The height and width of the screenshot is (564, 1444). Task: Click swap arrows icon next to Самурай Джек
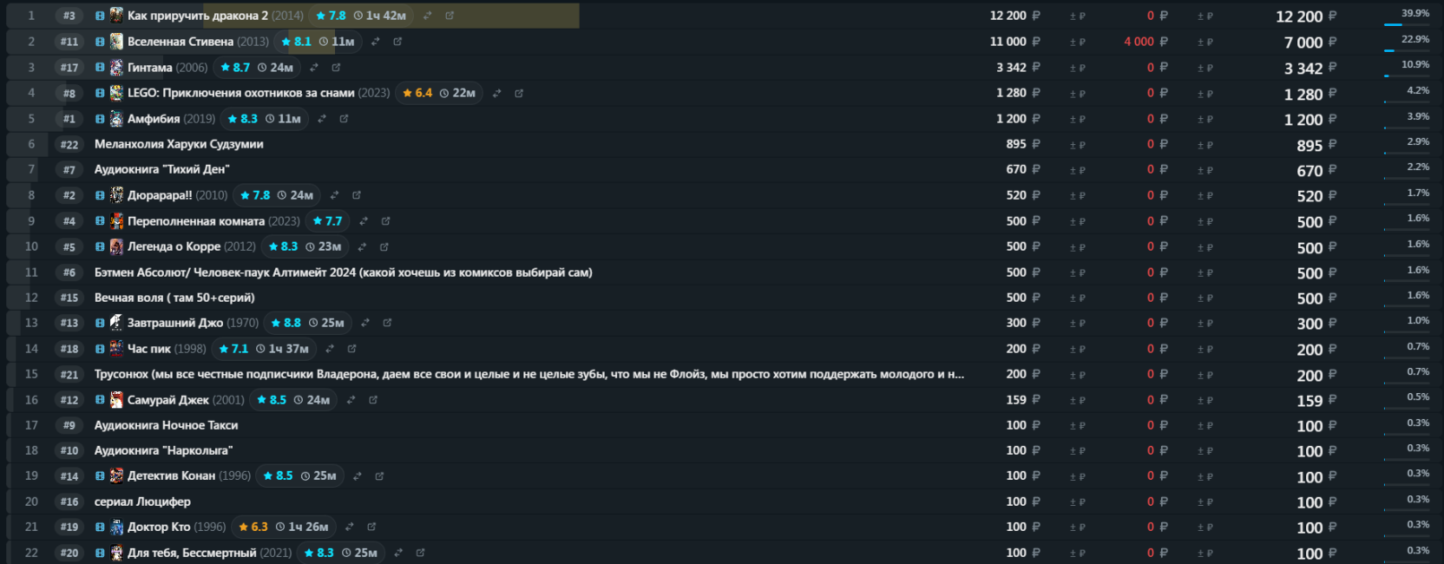(x=351, y=400)
